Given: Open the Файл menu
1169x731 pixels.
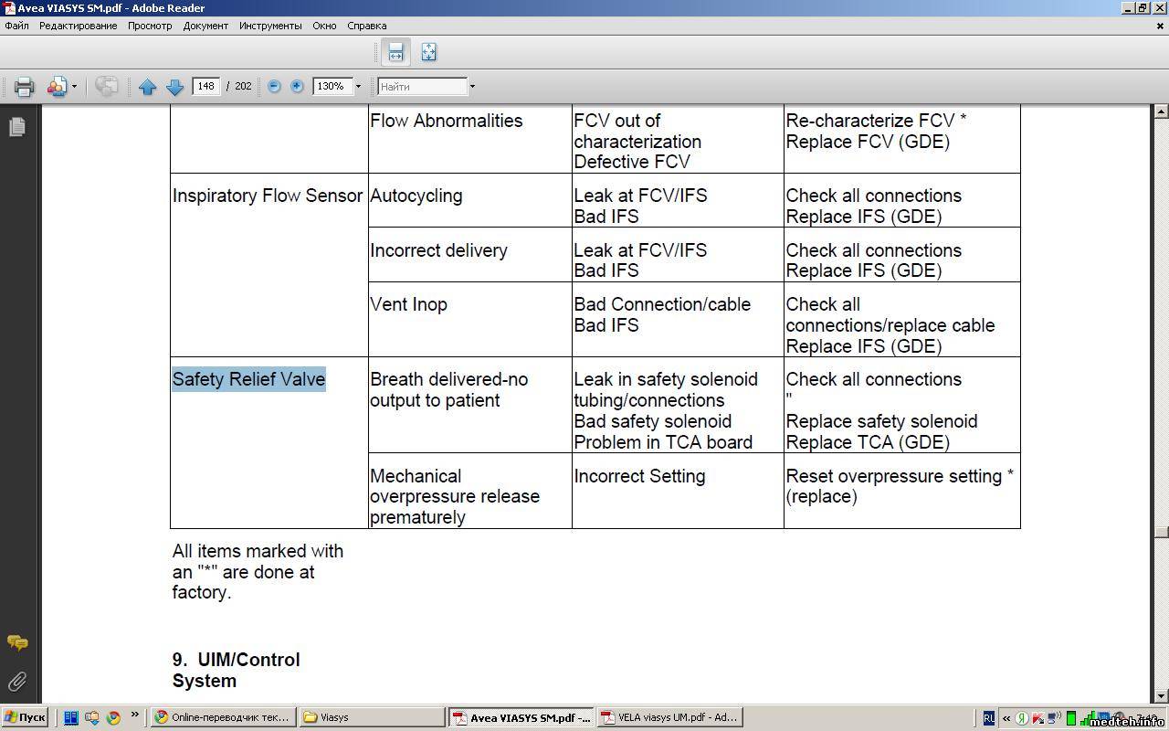Looking at the screenshot, I should [16, 26].
